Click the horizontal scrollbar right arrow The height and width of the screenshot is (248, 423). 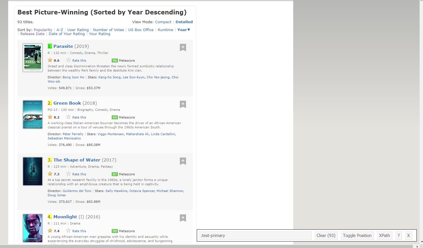point(417,246)
